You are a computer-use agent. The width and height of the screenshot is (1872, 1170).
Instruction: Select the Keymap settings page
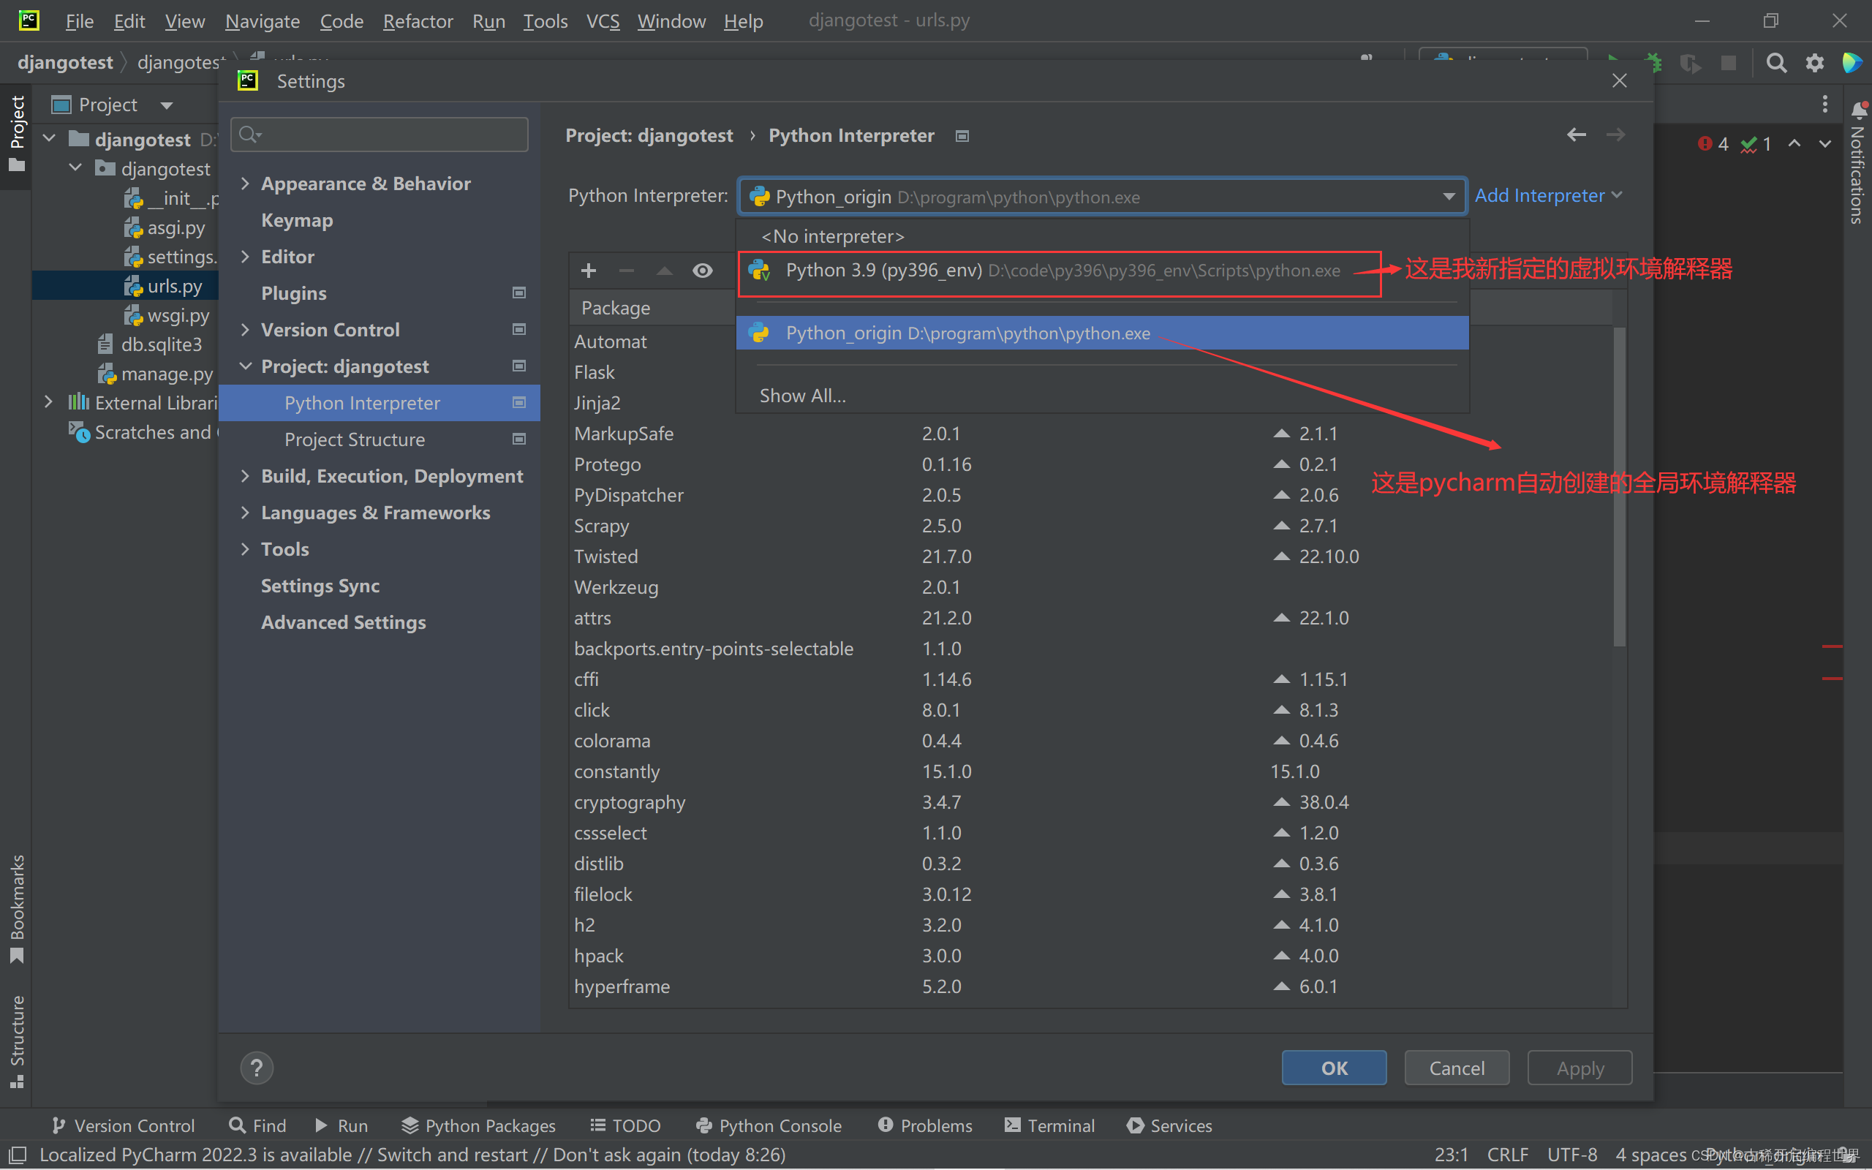coord(379,220)
